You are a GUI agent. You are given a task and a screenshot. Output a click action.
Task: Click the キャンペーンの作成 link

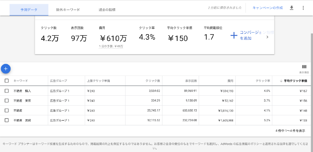pyautogui.click(x=267, y=8)
